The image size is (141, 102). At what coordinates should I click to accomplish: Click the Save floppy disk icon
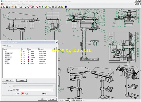point(4,7)
